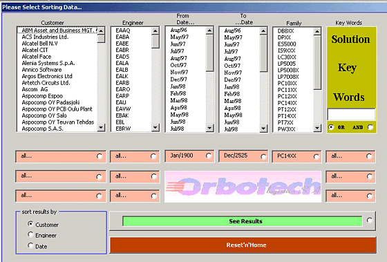
Task: Select customer ACS Industries Ltd.
Action: tap(45, 37)
